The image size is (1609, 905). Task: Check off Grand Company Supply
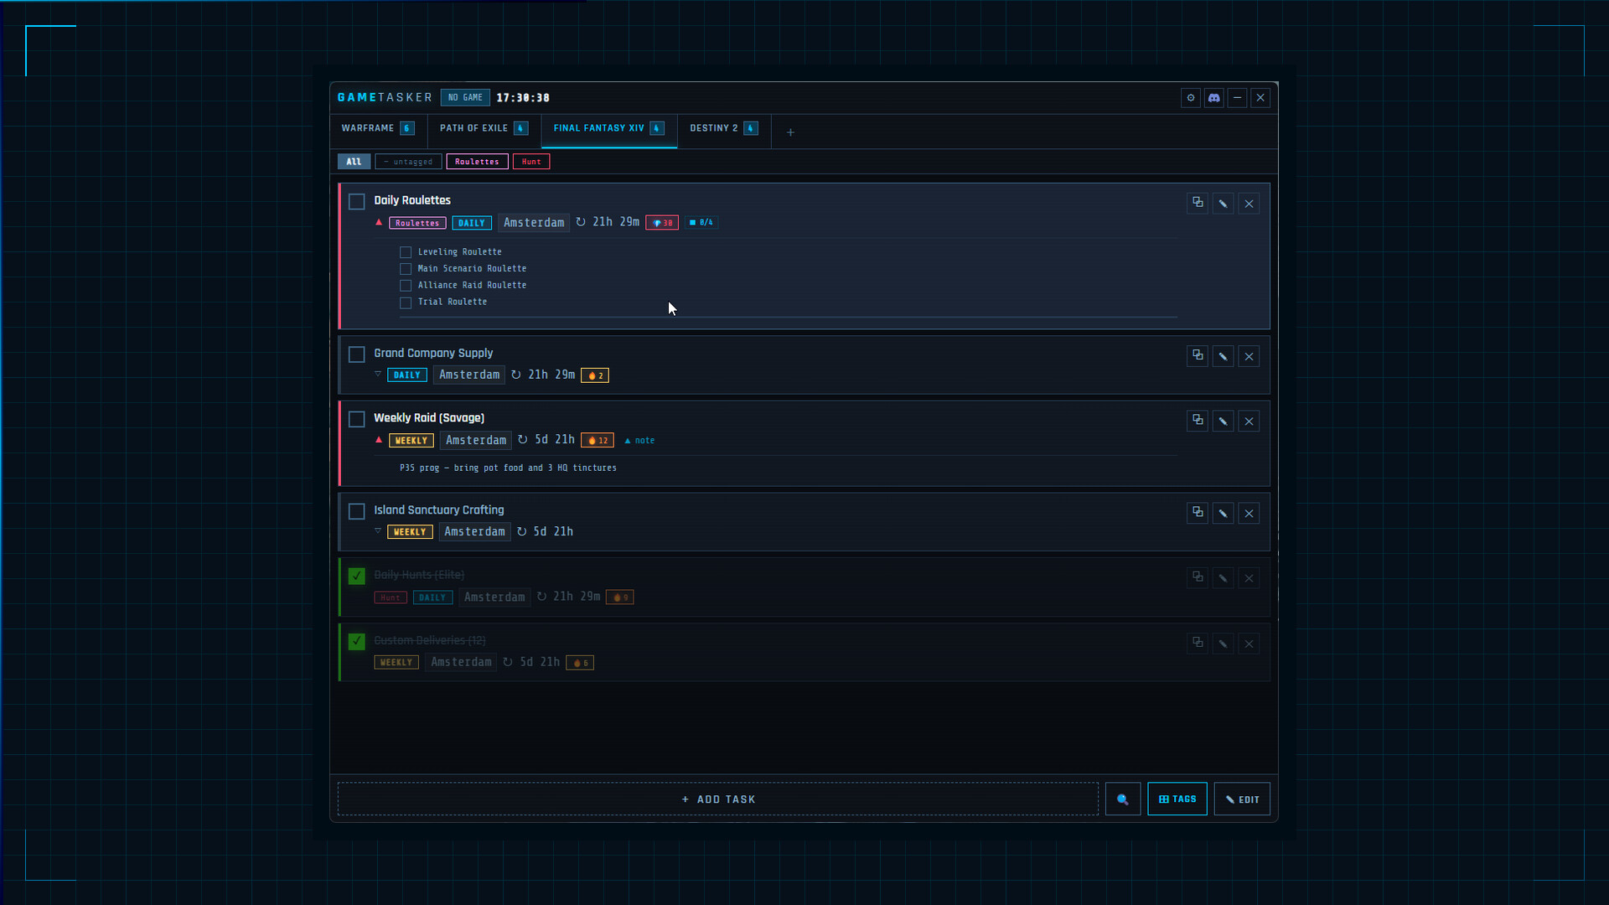click(x=357, y=354)
